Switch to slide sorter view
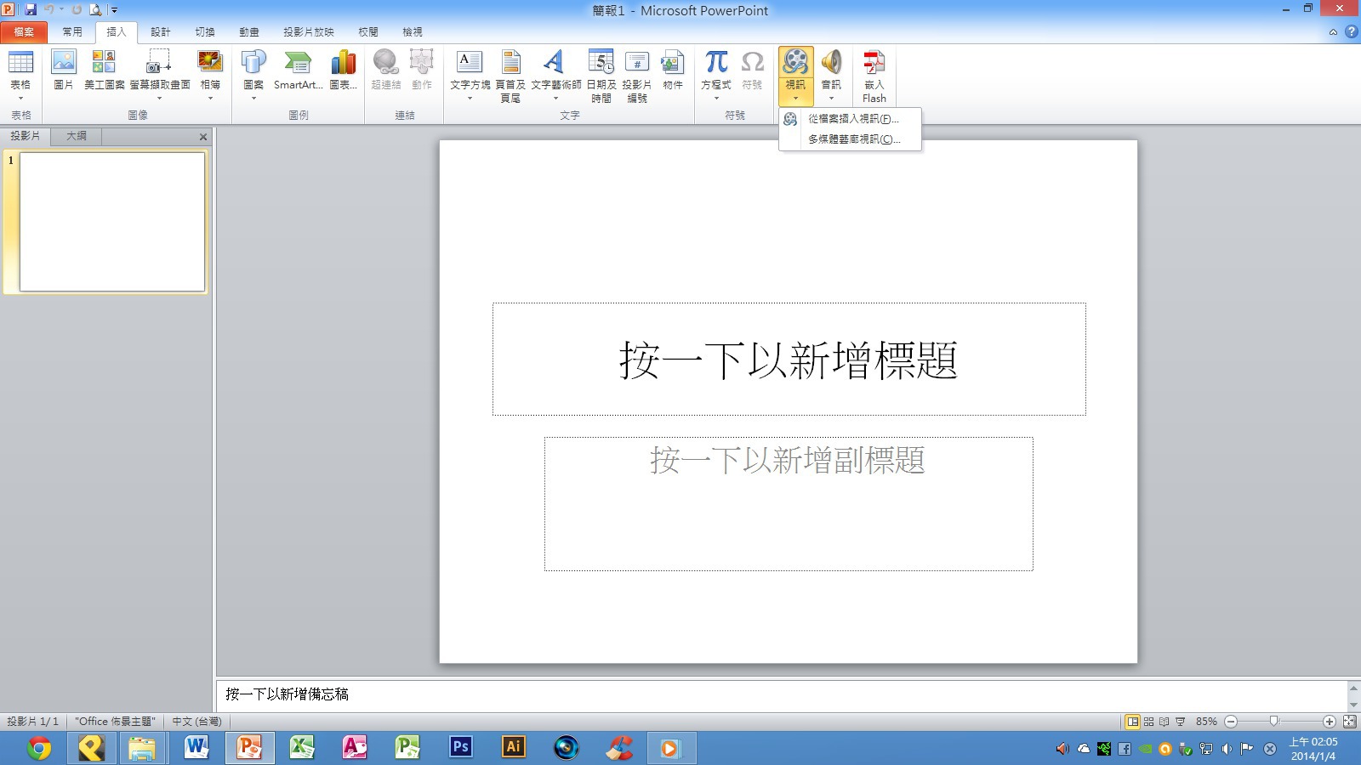Screen dimensions: 1361x765 click(x=1148, y=722)
